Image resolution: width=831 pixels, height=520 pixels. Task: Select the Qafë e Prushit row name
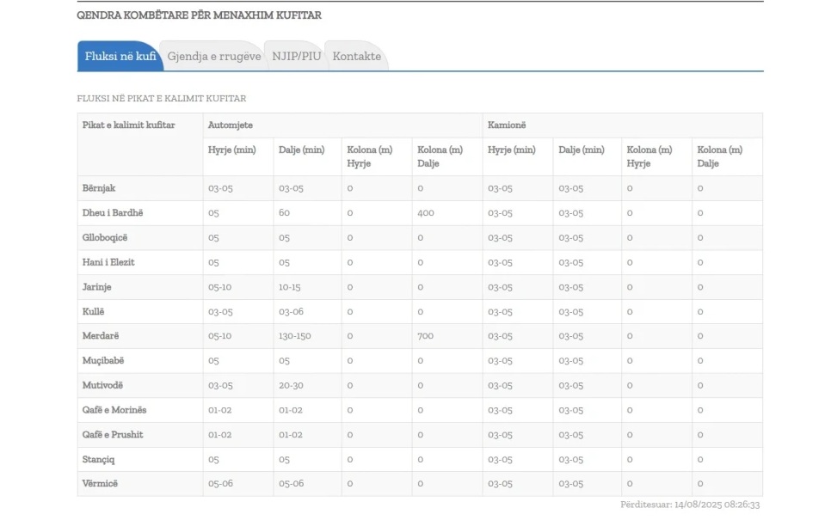(x=113, y=435)
